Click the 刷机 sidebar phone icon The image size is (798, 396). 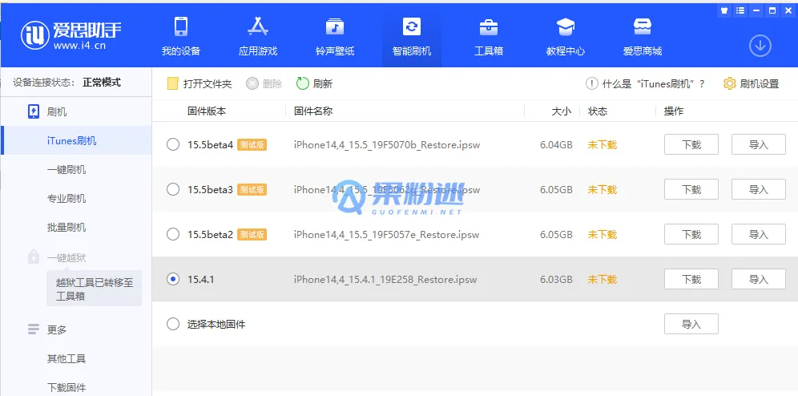point(34,111)
